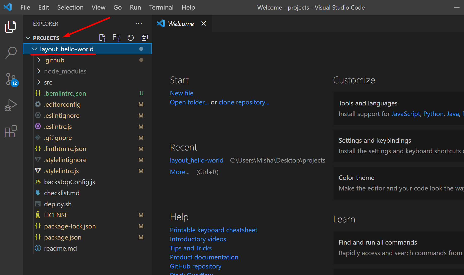Click the .editorconfig gear icon

38,104
